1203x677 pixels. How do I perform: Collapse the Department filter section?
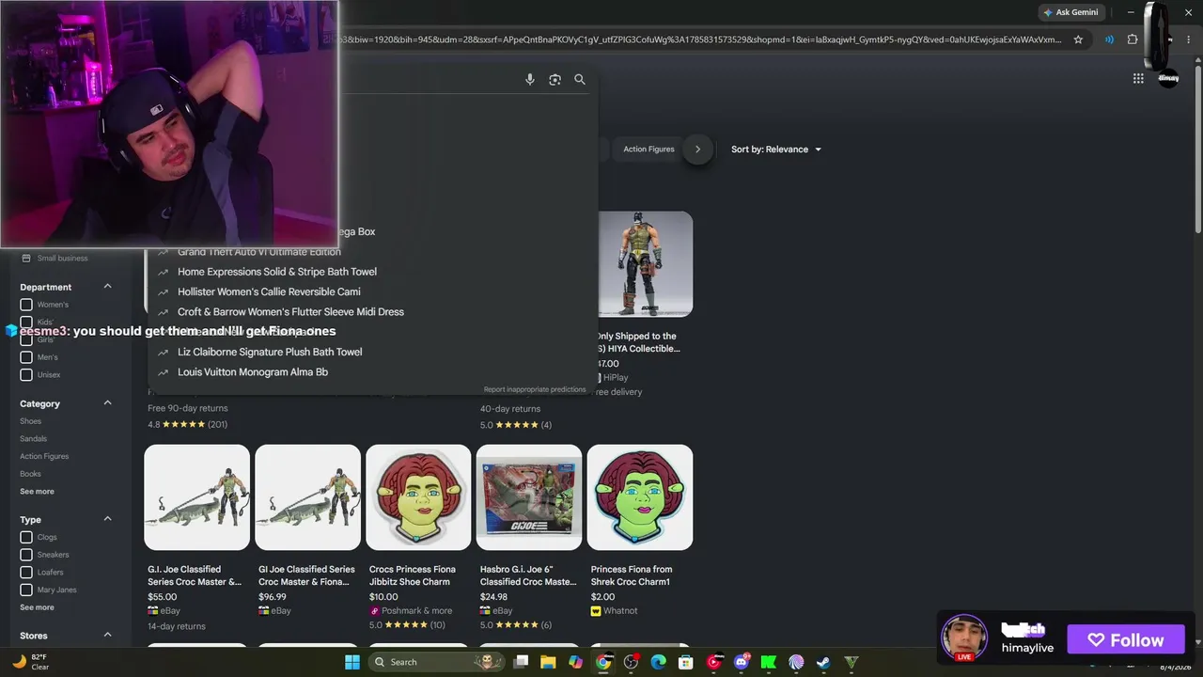pyautogui.click(x=107, y=287)
